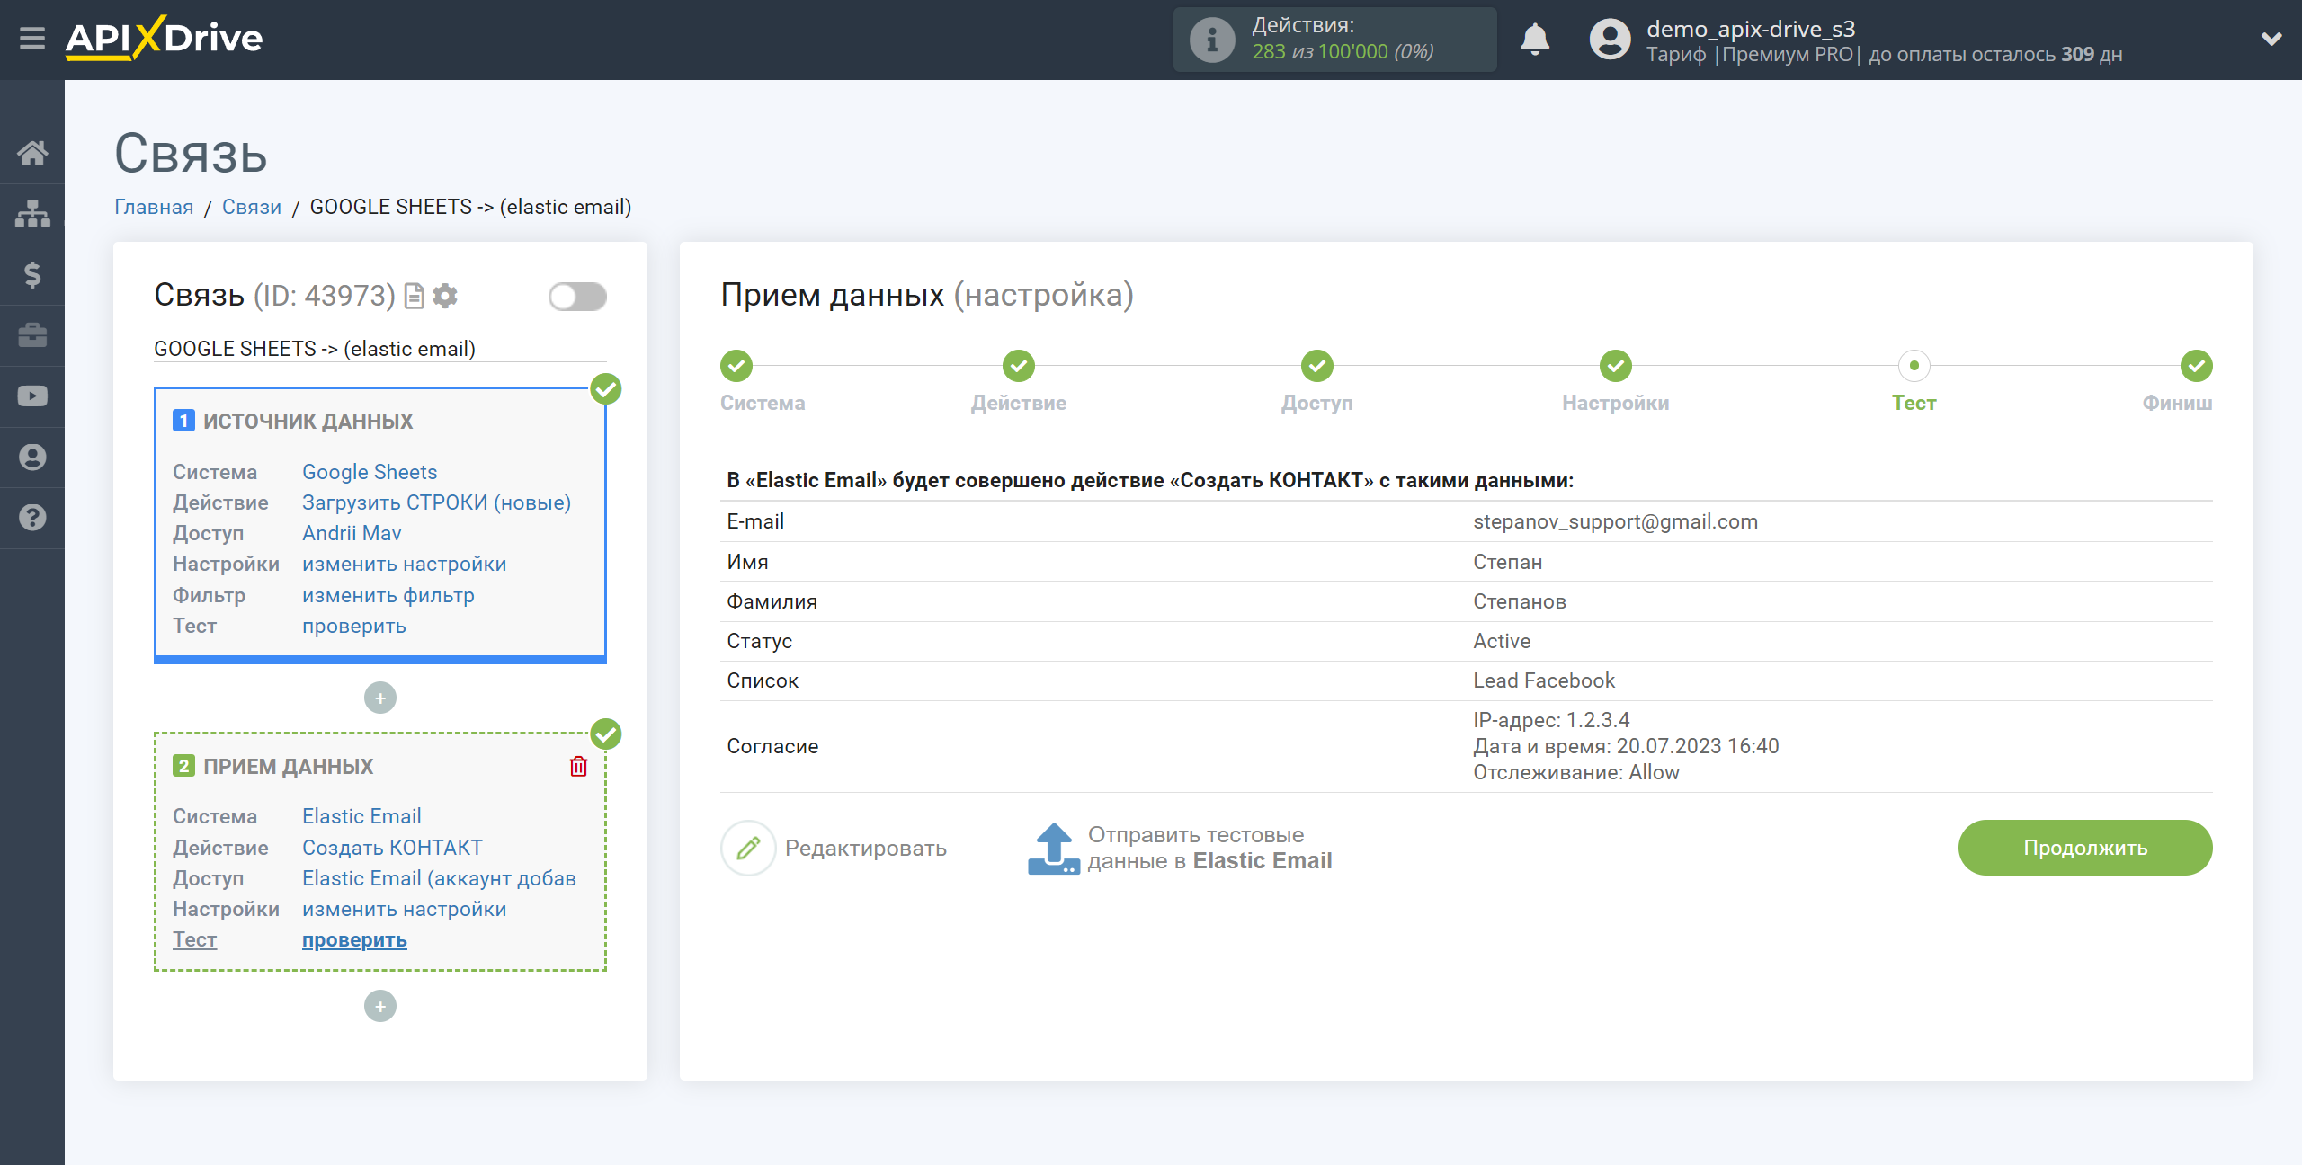Viewport: 2302px width, 1165px height.
Task: Open the YouTube video icon in sidebar
Action: coord(32,396)
